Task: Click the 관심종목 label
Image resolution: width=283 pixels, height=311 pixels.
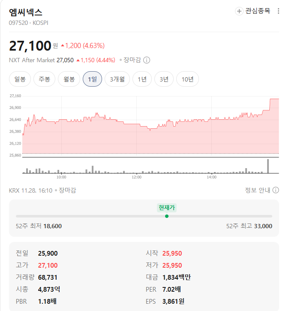Action: coord(258,11)
